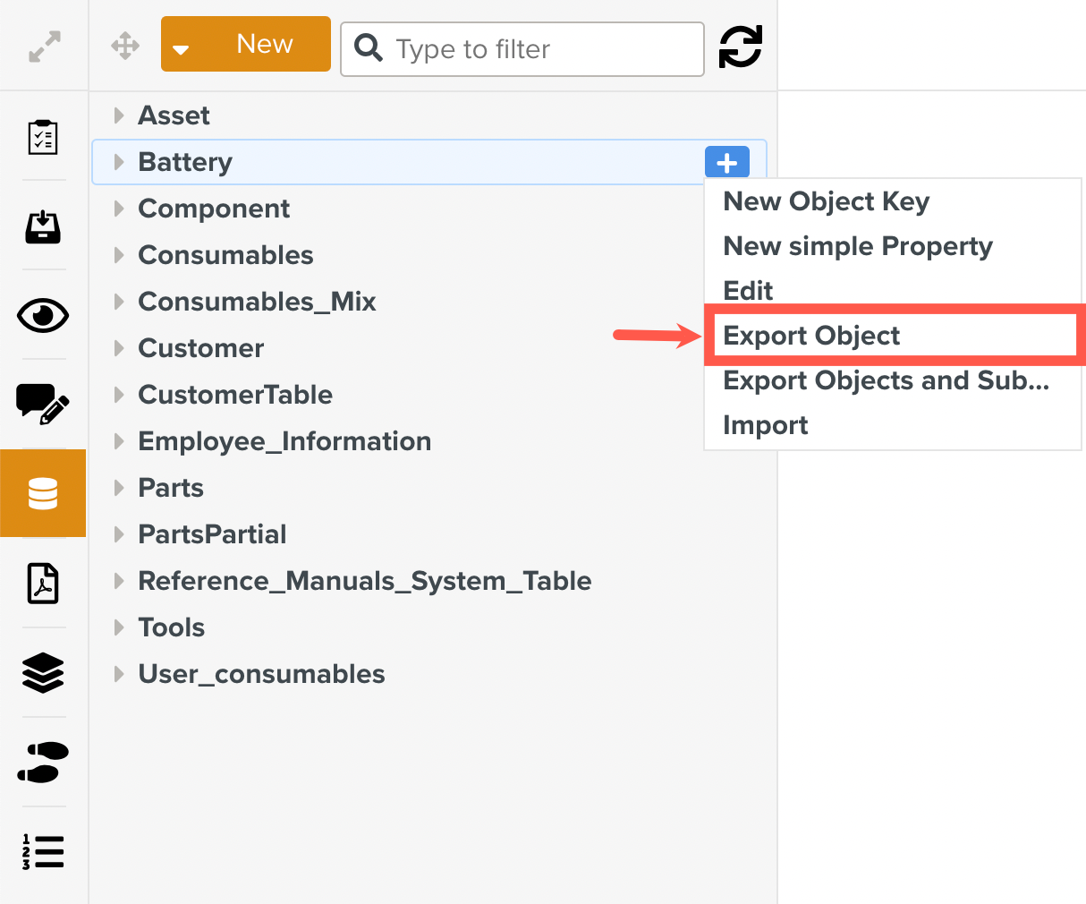Expand the CustomerTable tree node
The height and width of the screenshot is (904, 1086).
coord(119,395)
